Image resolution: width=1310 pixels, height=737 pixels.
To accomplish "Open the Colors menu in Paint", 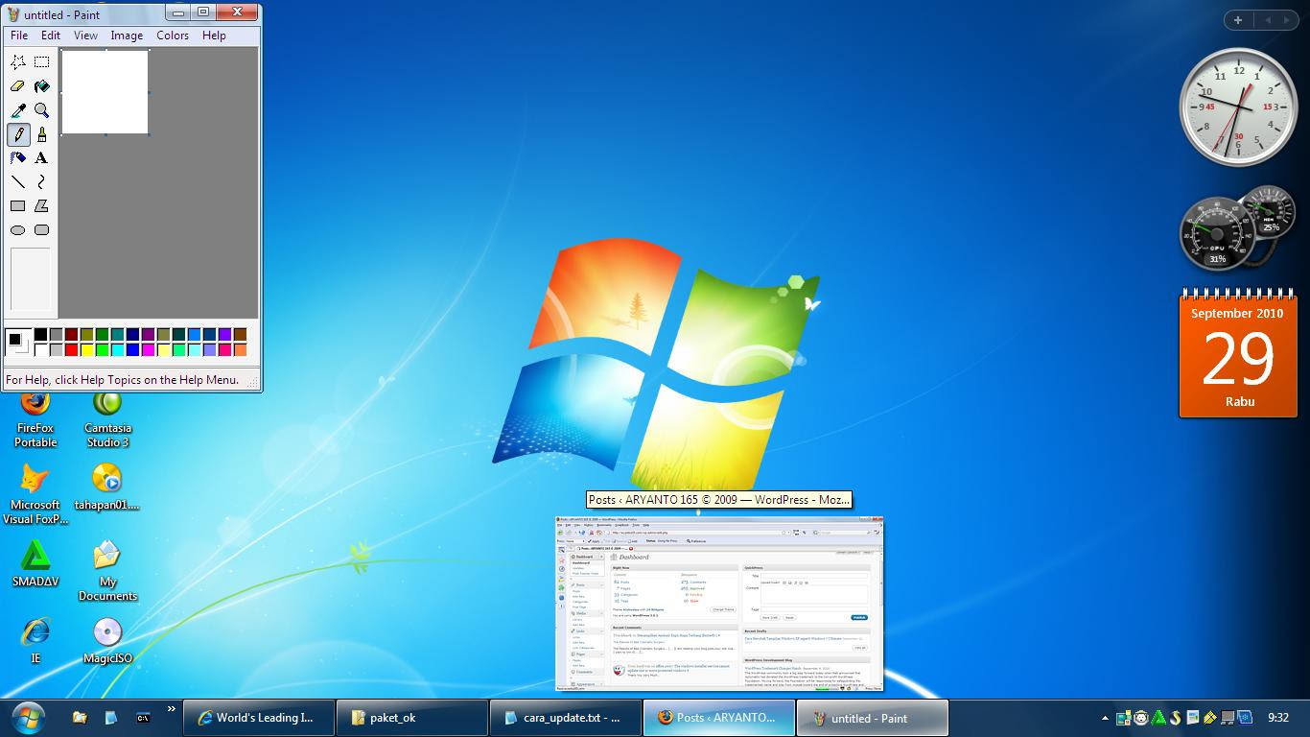I will tap(173, 35).
